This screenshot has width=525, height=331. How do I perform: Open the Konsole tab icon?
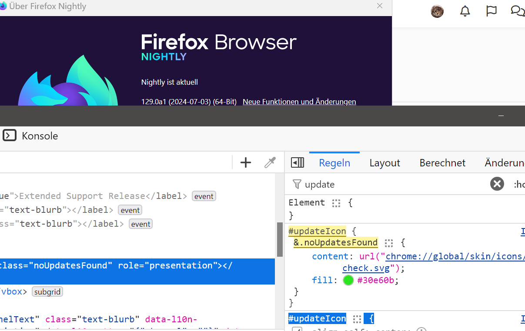pyautogui.click(x=10, y=136)
